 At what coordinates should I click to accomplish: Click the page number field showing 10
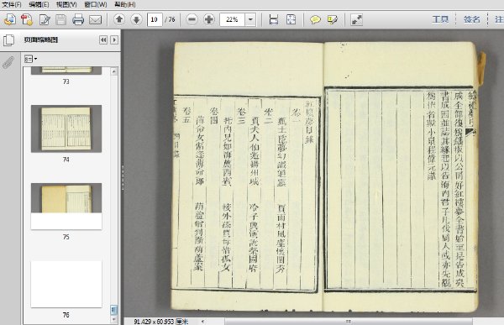pos(155,19)
